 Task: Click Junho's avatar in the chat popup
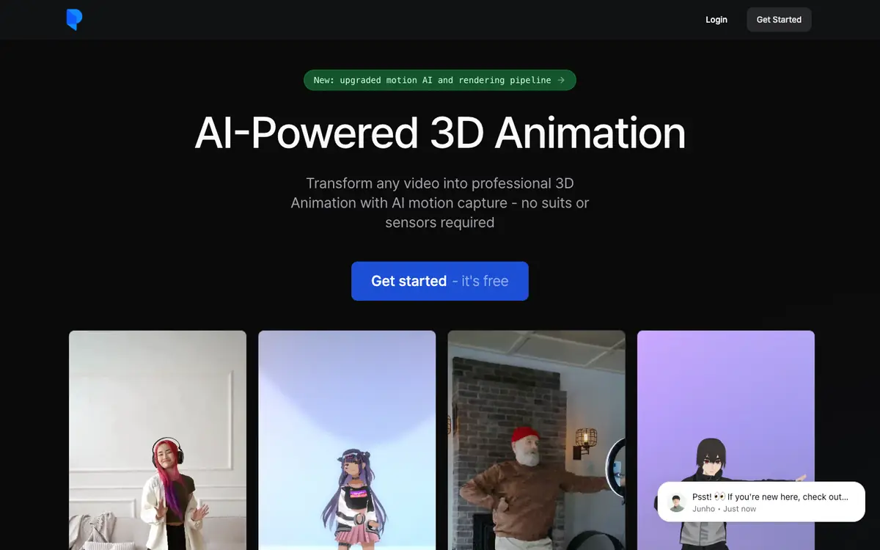click(677, 502)
